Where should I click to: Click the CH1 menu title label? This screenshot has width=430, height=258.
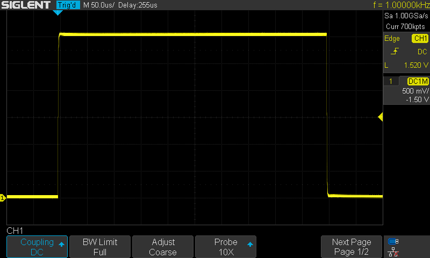point(15,231)
